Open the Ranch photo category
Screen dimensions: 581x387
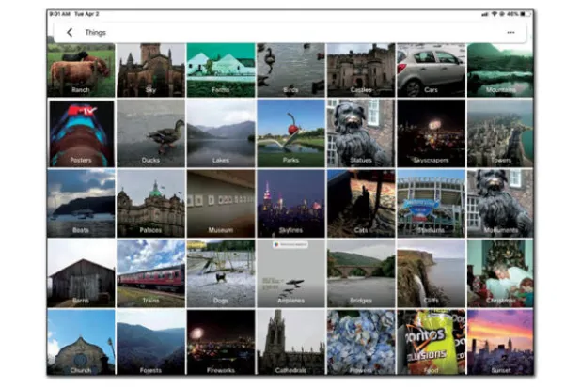pos(80,70)
